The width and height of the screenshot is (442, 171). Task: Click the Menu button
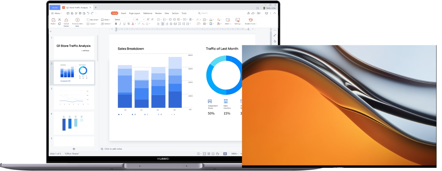pos(56,13)
